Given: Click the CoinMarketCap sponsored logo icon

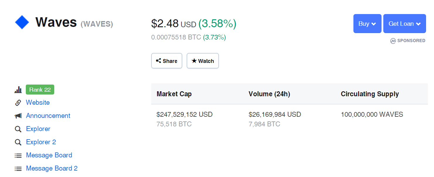Looking at the screenshot, I should click(393, 41).
